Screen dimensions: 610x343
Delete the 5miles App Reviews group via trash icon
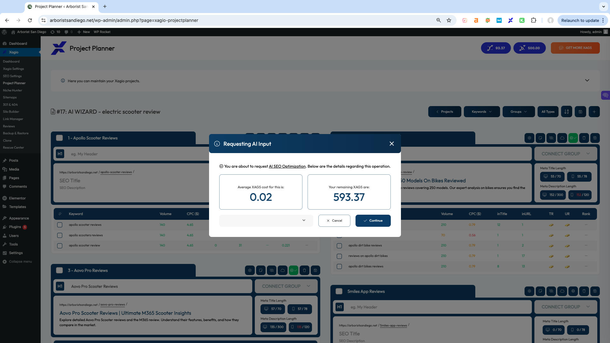point(584,291)
